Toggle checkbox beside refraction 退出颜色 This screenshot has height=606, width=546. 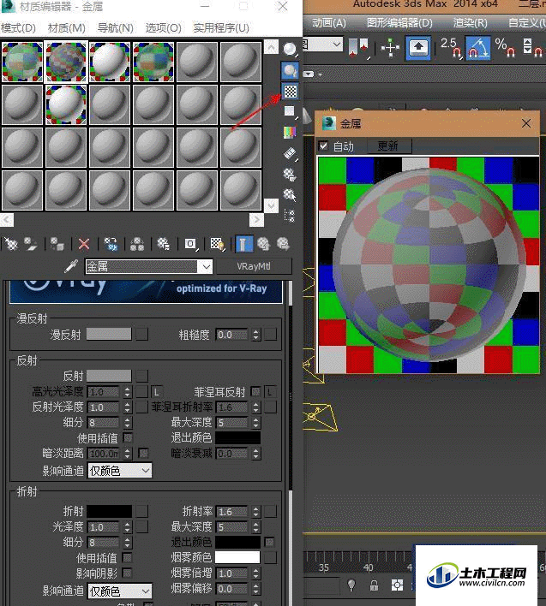tap(269, 542)
